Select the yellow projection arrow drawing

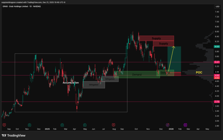(x=171, y=61)
